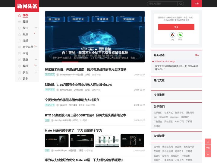Log in with the WeChat icon
Screen dimensions: 217x163
[x=180, y=35]
